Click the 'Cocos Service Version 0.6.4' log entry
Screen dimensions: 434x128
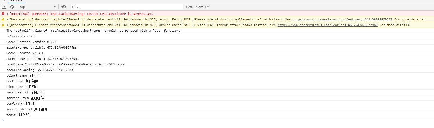tap(31, 42)
